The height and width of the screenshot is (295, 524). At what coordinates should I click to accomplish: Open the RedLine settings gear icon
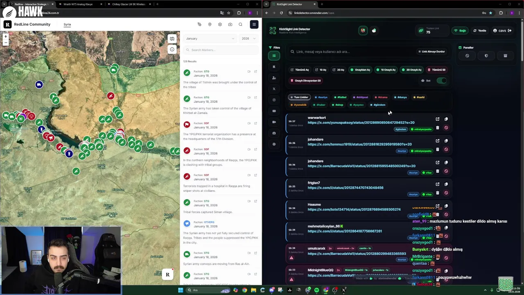pyautogui.click(x=220, y=24)
